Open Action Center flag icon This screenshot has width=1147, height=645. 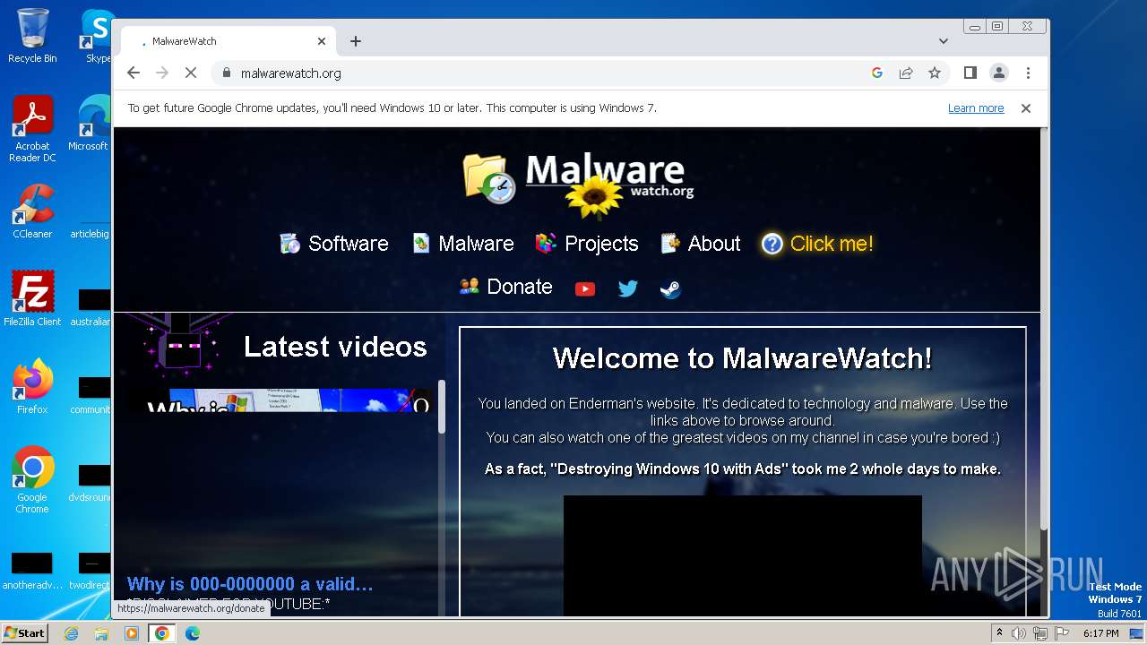[x=1060, y=633]
